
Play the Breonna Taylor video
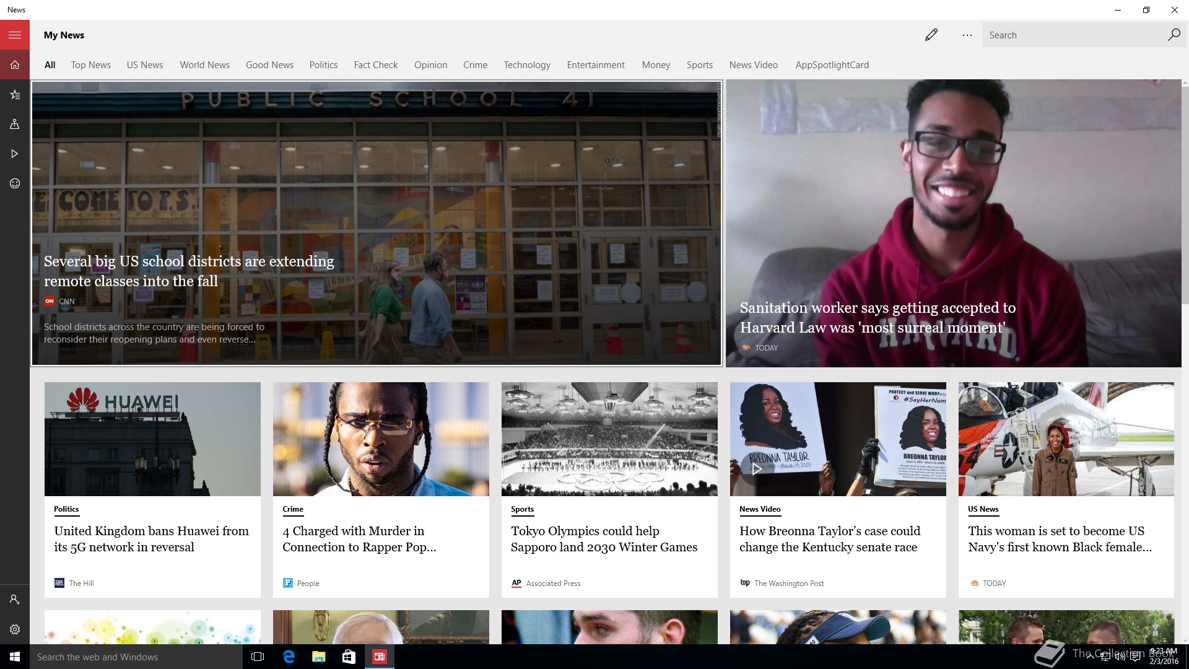[x=756, y=469]
